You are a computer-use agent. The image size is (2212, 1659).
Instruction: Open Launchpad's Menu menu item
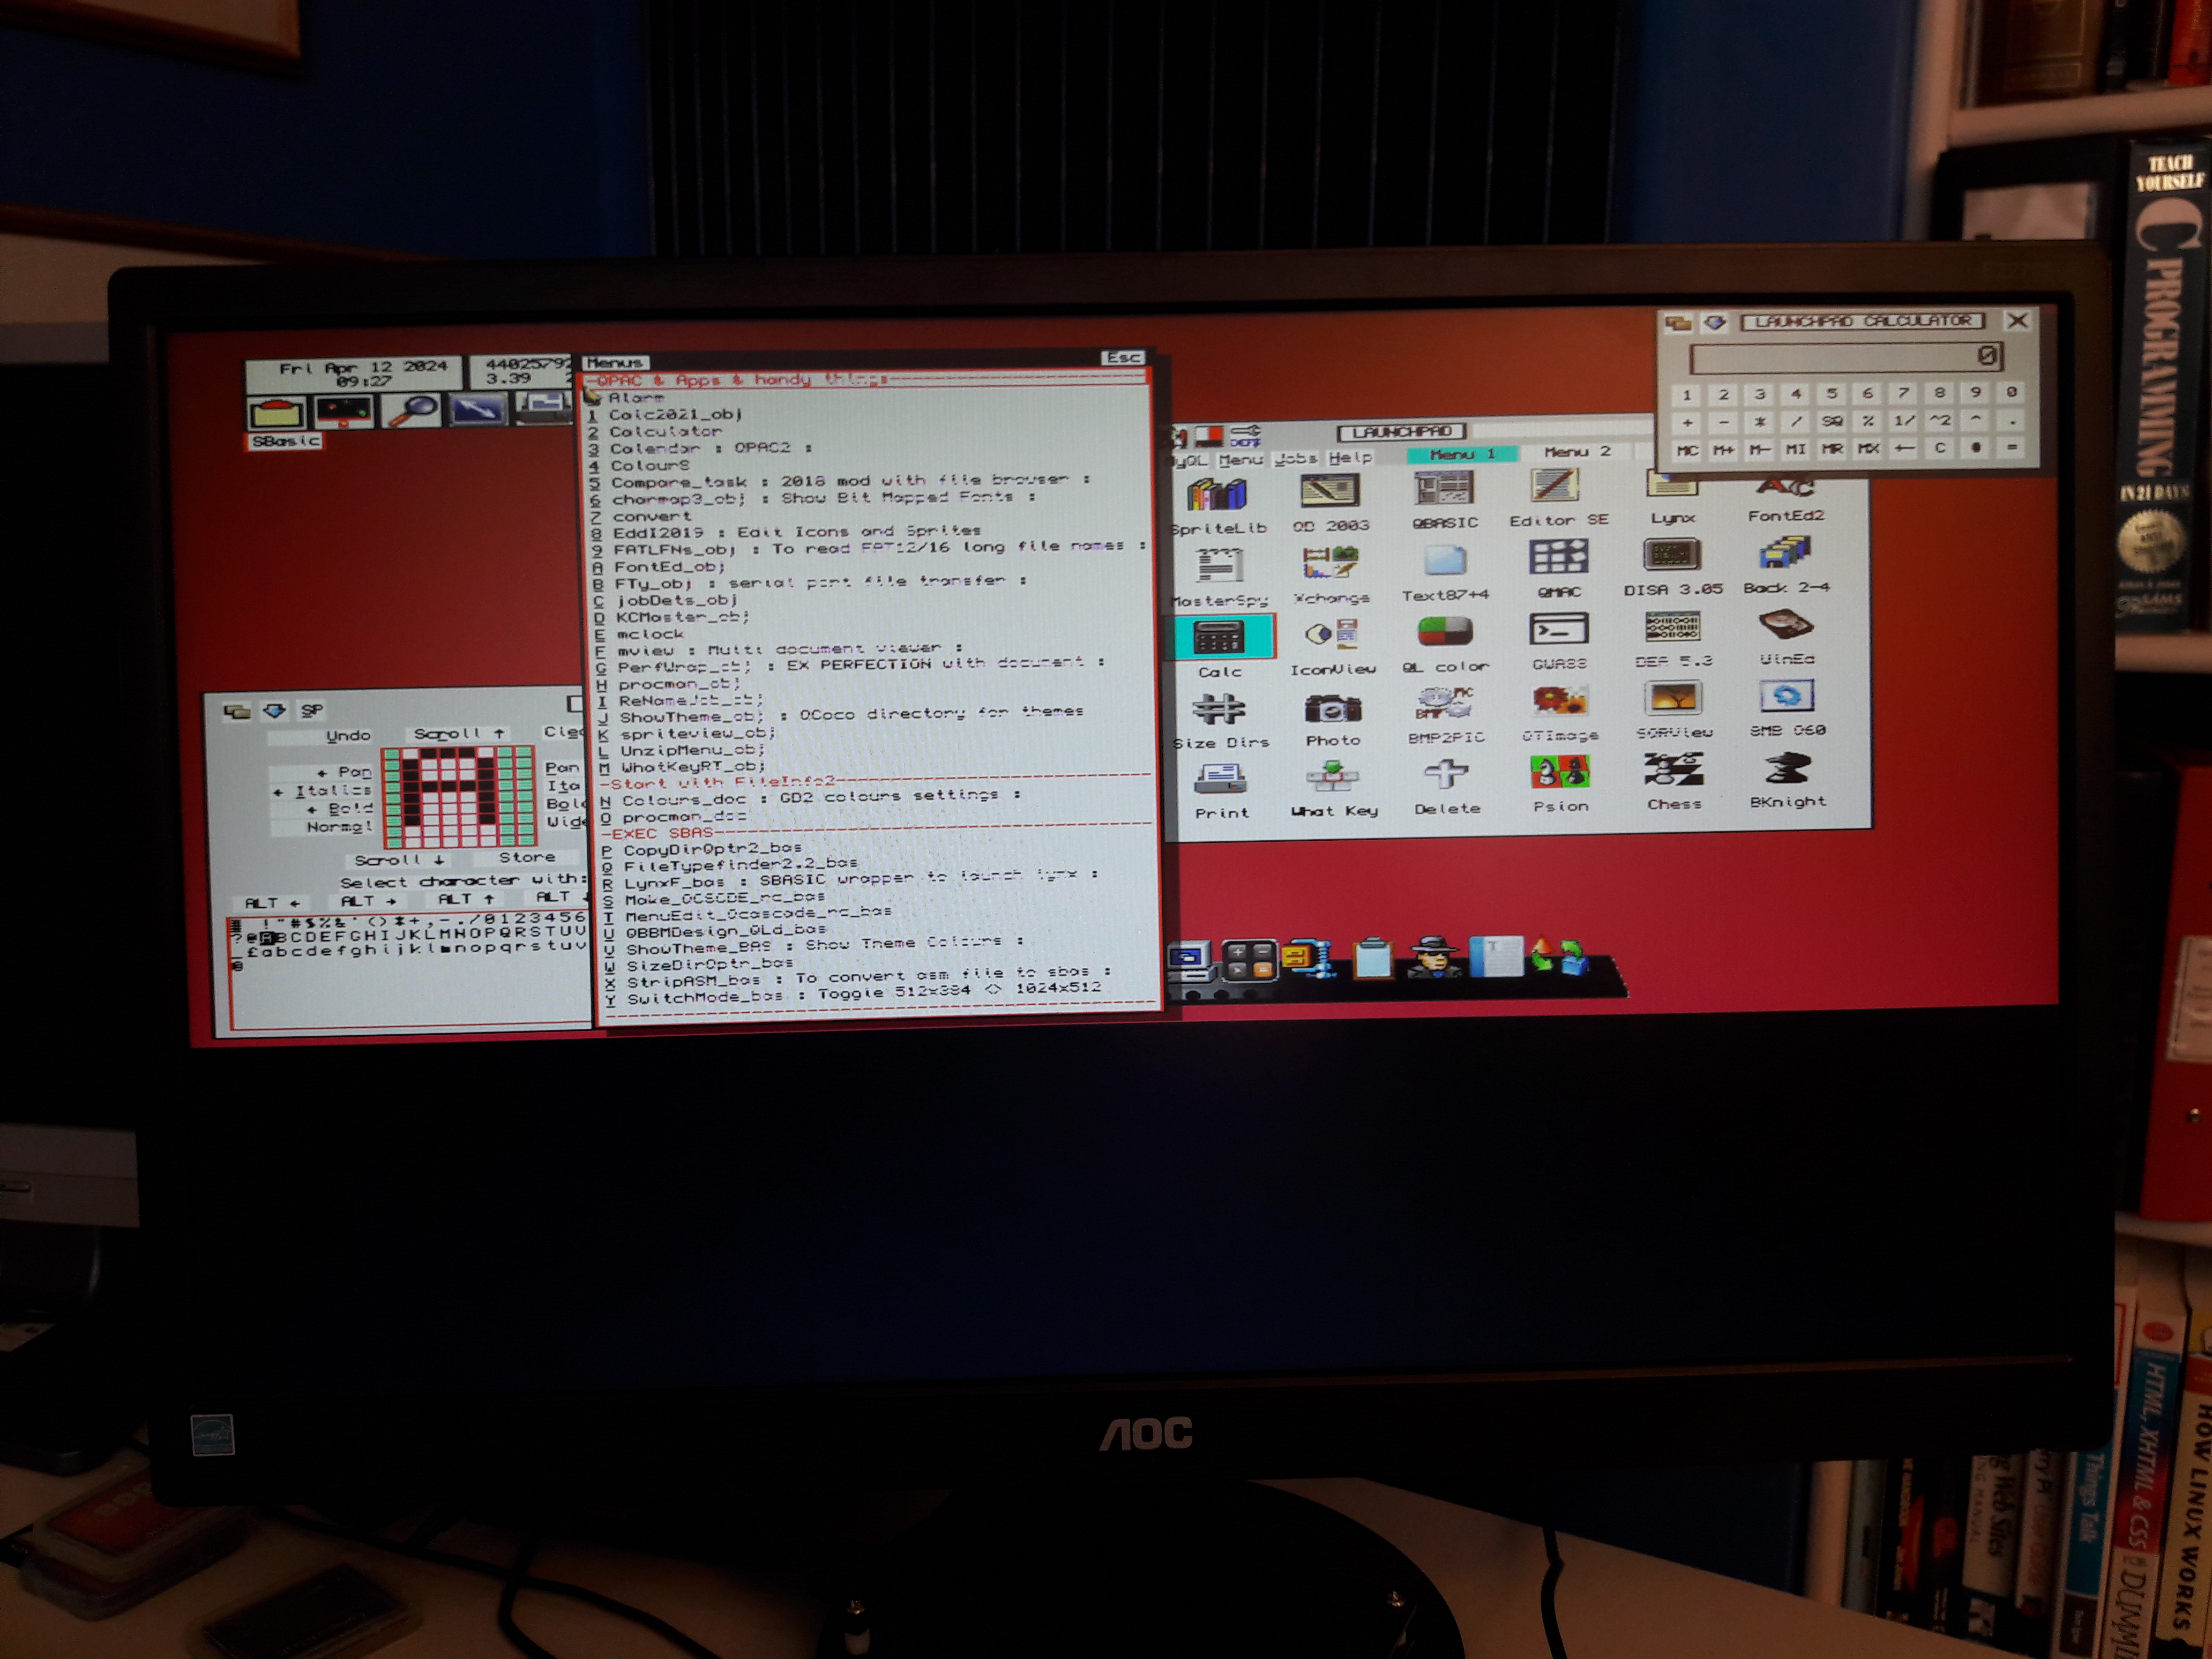[x=1240, y=459]
